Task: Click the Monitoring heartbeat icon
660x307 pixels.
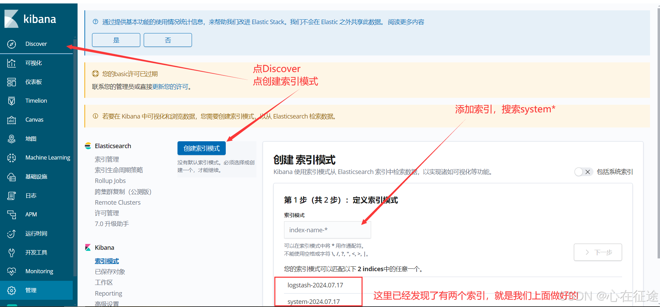Action: [11, 272]
